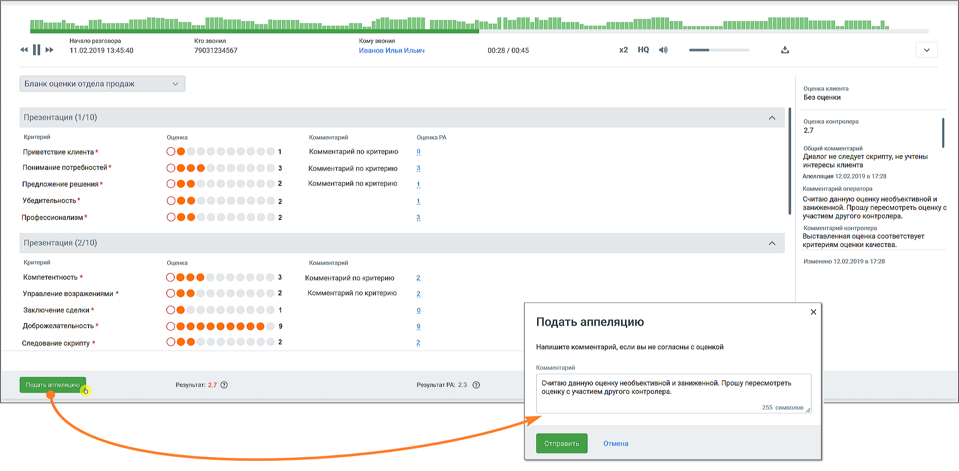Download the call recording
The height and width of the screenshot is (471, 959).
pyautogui.click(x=785, y=50)
